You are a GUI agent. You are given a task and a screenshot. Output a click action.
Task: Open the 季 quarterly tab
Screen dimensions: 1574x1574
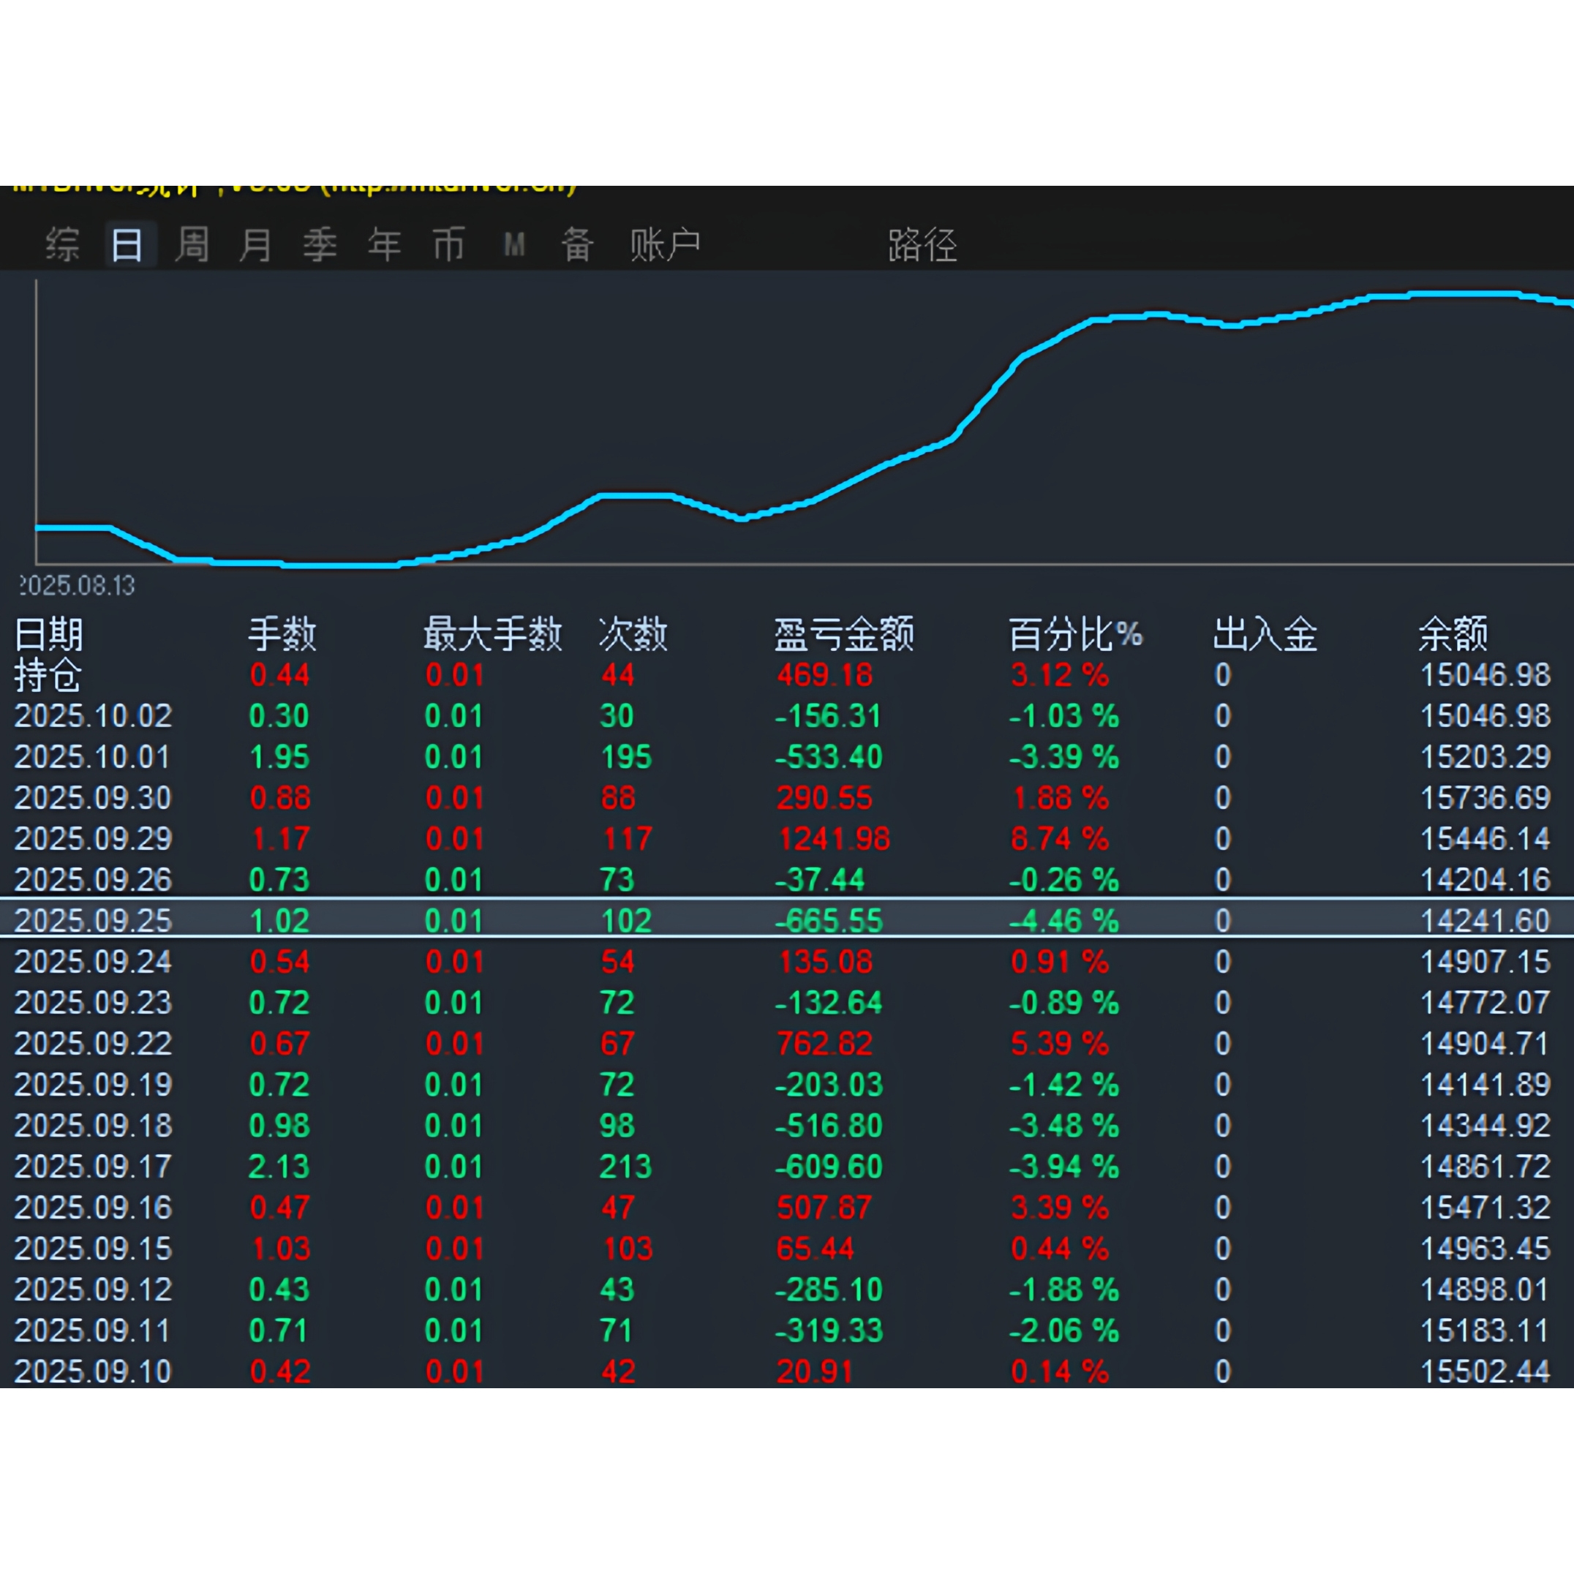coord(320,244)
